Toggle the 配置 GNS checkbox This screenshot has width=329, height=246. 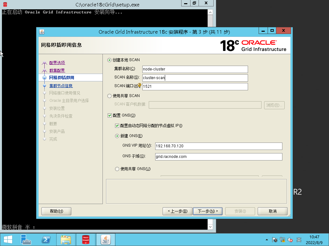[x=110, y=115]
